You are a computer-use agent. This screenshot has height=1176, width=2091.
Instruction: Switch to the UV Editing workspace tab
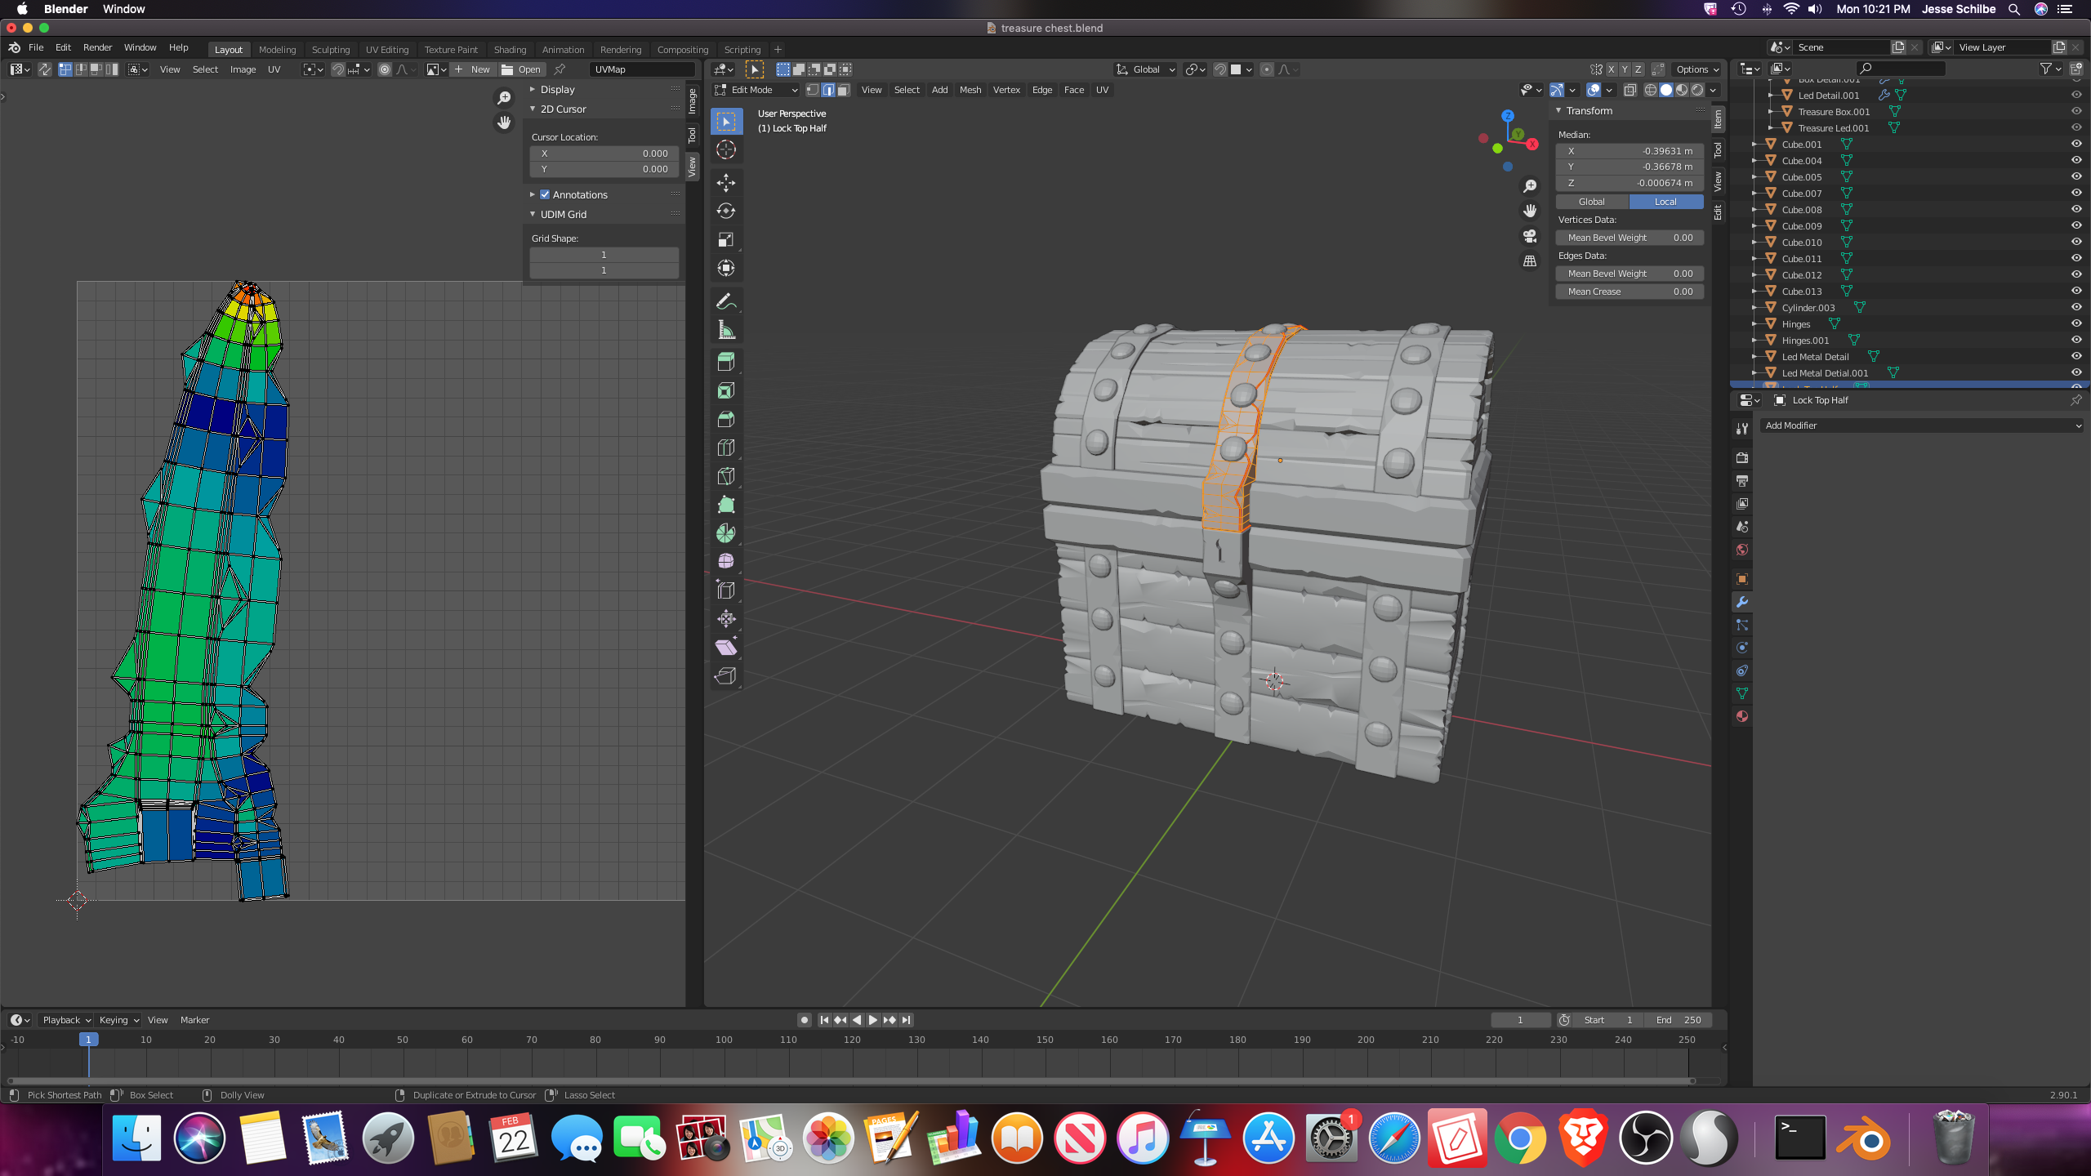386,49
